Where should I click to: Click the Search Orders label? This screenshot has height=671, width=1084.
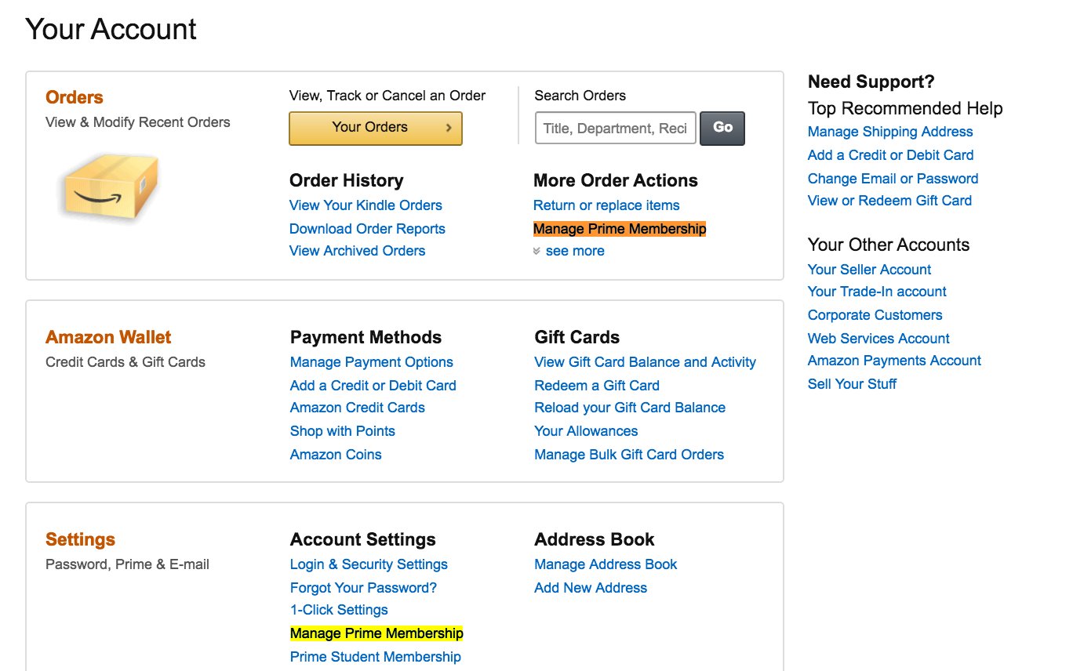point(580,96)
